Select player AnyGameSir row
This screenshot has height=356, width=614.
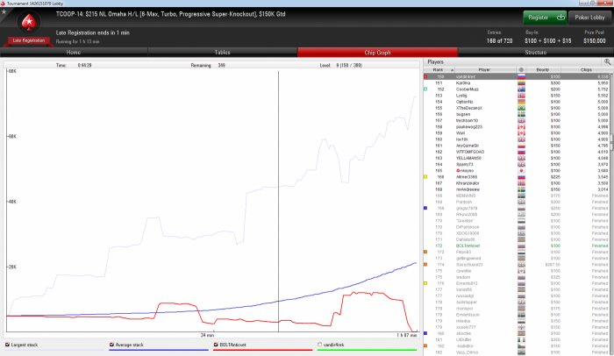[517, 146]
